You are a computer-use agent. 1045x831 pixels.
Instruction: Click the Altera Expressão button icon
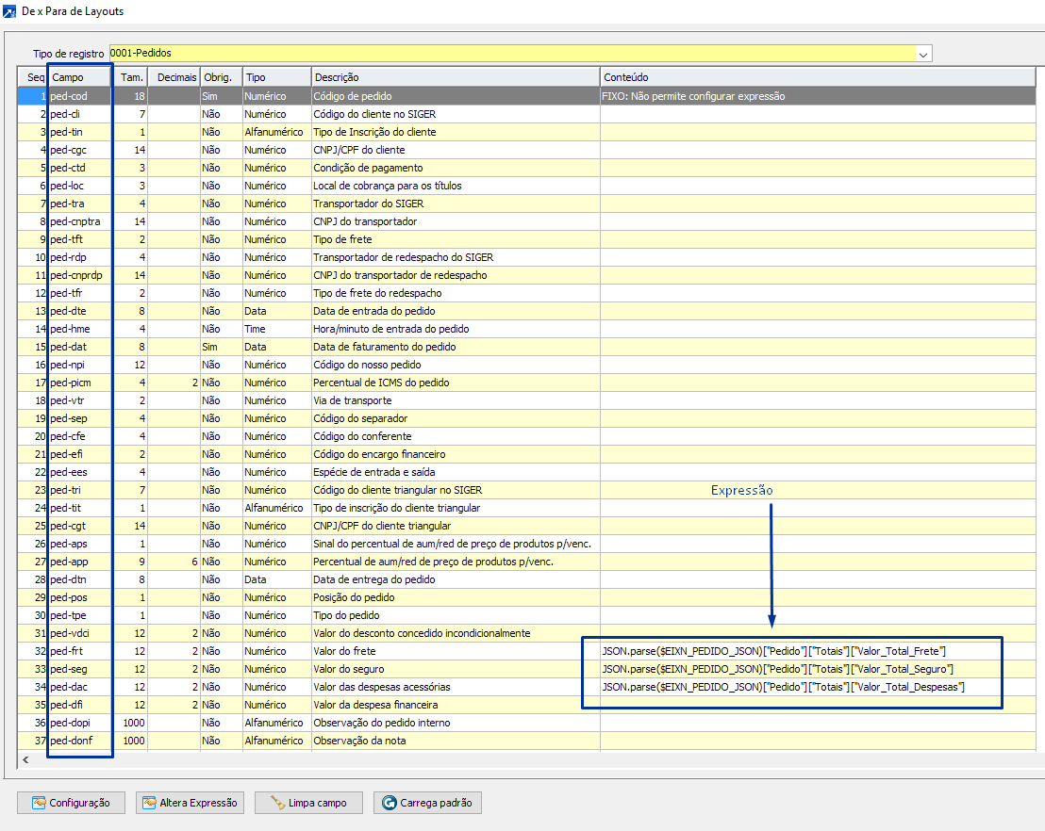click(149, 803)
